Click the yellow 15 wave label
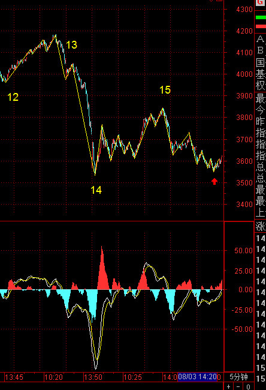Image resolution: width=266 pixels, height=390 pixels. coord(165,90)
